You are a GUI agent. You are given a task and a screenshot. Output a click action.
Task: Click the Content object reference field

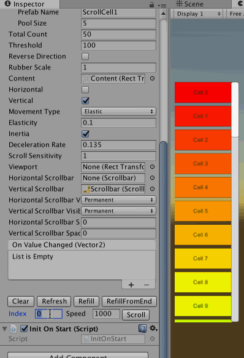coord(113,79)
